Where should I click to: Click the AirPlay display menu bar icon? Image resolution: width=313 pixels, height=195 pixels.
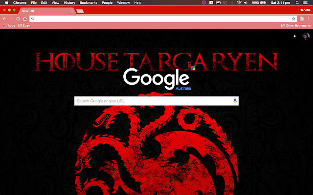pos(218,3)
